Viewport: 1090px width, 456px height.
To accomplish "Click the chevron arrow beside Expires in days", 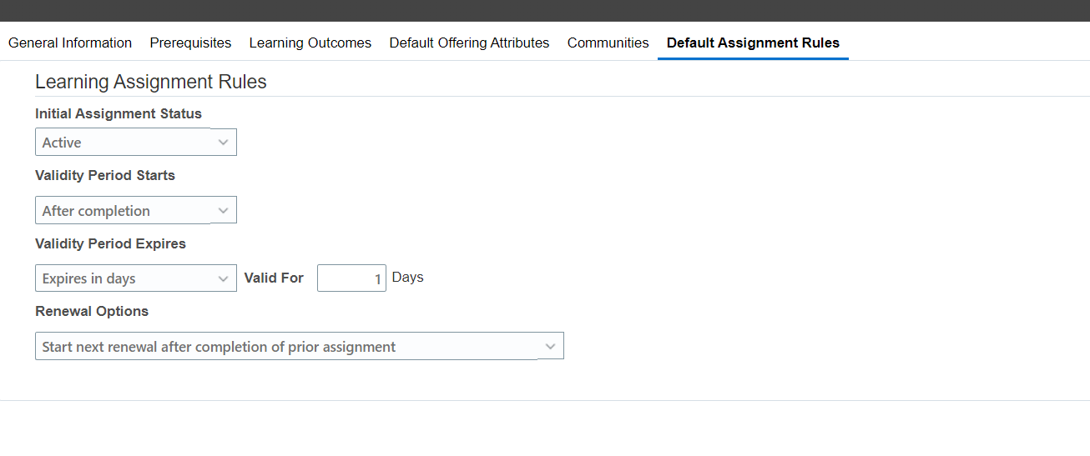I will 224,278.
